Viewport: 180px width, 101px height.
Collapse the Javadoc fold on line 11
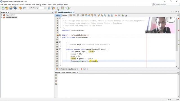[60, 42]
